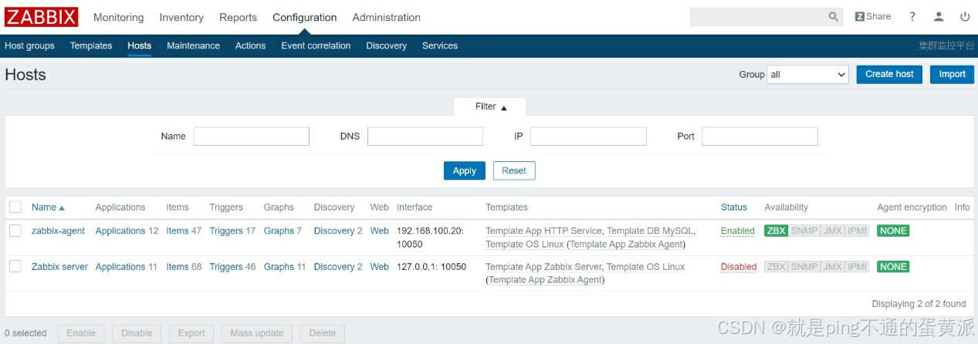
Task: Open Items for Zabbix server
Action: click(178, 267)
